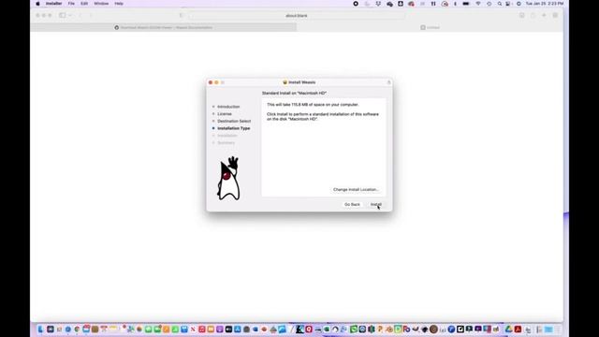Click the Introduction step in installer sidebar
The height and width of the screenshot is (337, 599).
tap(228, 107)
